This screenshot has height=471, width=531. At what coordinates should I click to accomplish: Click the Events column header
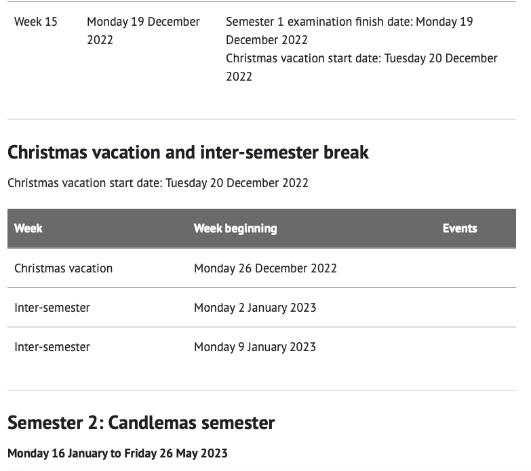tap(460, 228)
